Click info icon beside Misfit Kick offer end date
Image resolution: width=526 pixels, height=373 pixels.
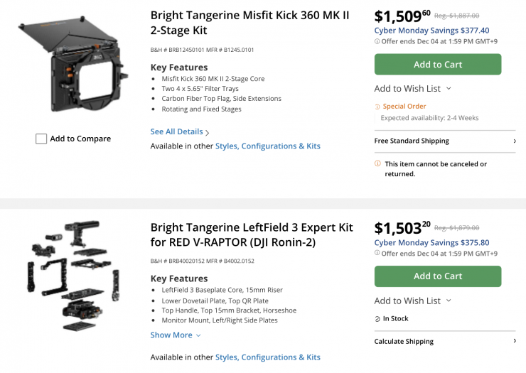tap(377, 41)
